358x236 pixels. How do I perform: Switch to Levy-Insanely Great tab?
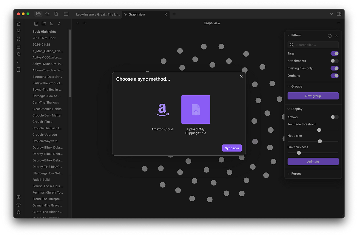pyautogui.click(x=98, y=14)
